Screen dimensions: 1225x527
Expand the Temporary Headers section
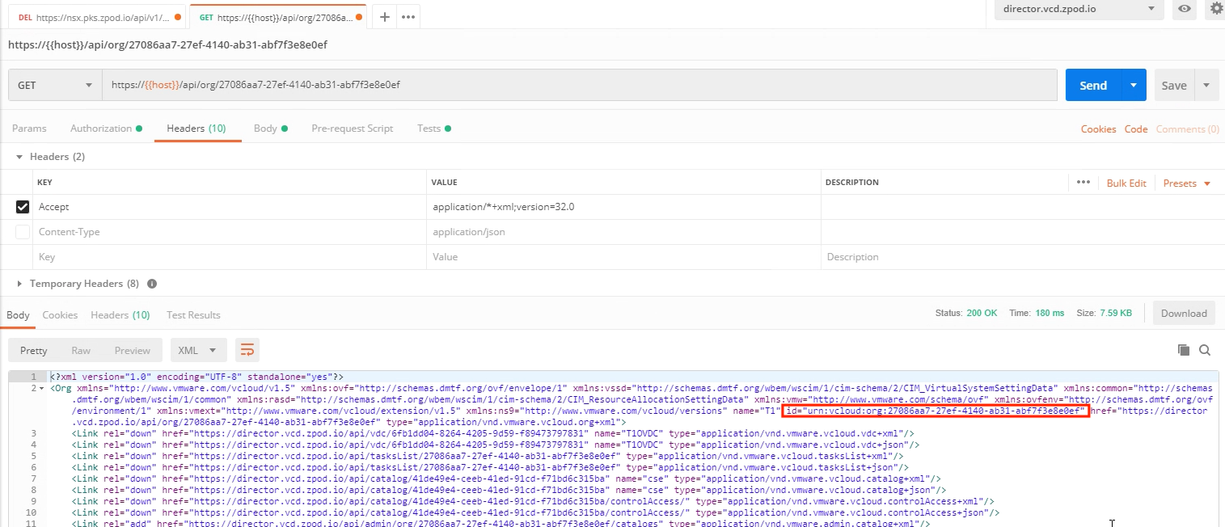20,284
